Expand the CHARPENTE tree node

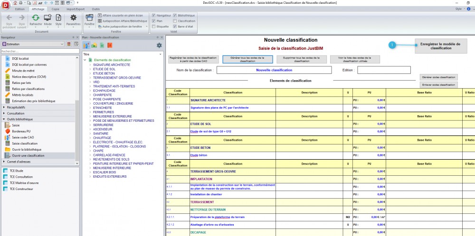(90, 95)
